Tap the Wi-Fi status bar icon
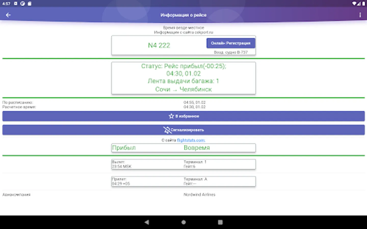The width and height of the screenshot is (367, 229). pos(354,4)
